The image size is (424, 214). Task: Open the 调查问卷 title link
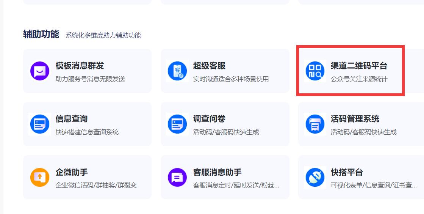point(209,119)
